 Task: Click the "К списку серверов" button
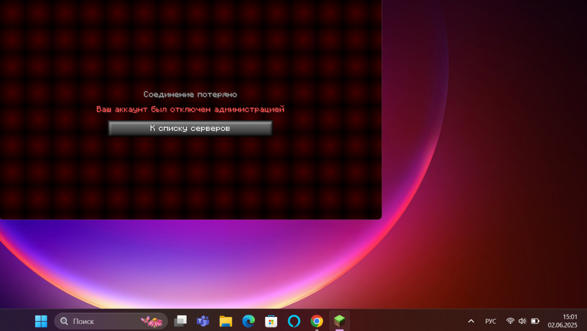190,128
